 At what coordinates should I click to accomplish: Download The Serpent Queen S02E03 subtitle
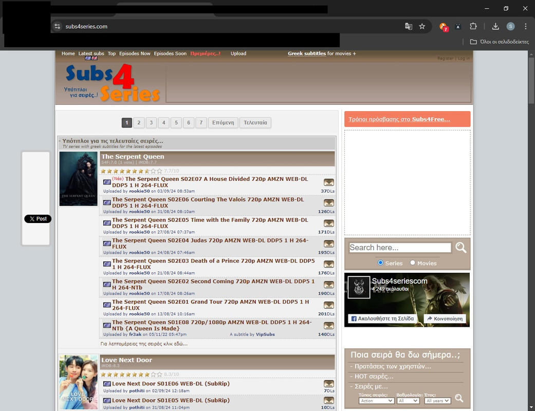coord(328,265)
